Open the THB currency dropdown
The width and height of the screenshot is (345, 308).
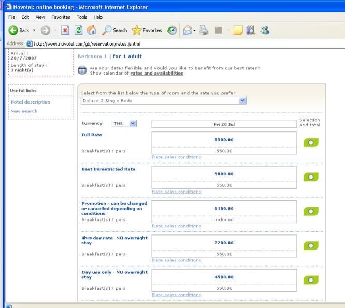[124, 123]
